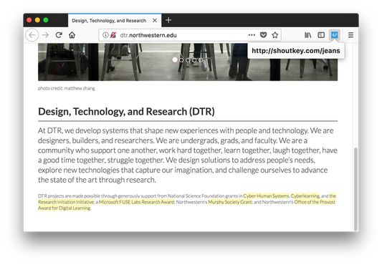382x265 pixels.
Task: Save page to Pocket
Action: [263, 35]
